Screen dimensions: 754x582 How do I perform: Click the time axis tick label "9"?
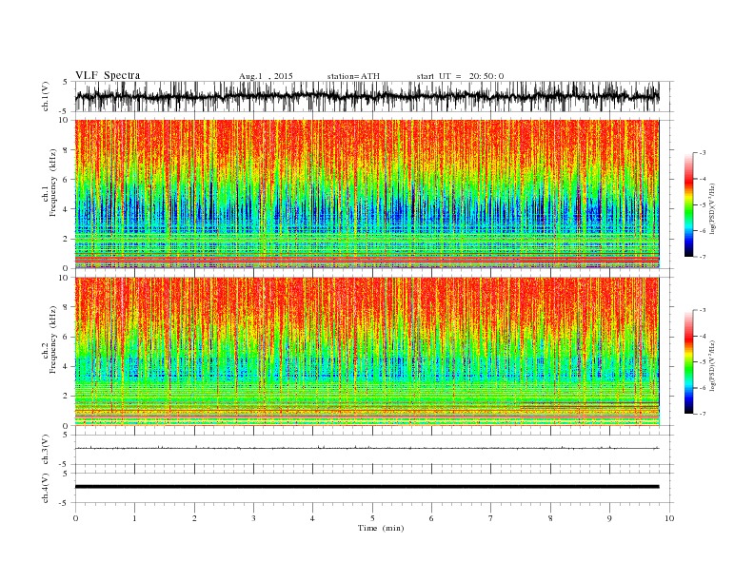click(x=609, y=518)
